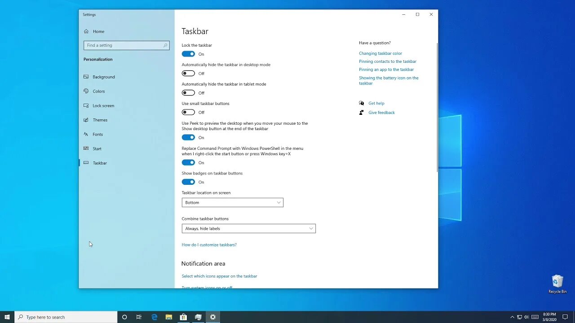Toggle Replace Command Prompt with PowerShell
Viewport: 575px width, 323px height.
(188, 162)
